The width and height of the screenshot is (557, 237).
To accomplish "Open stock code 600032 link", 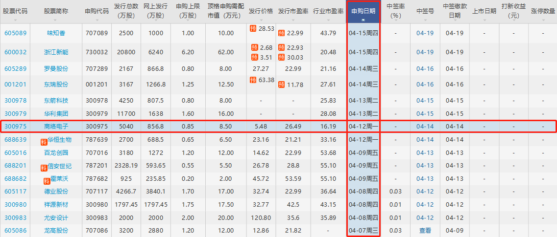I will point(15,52).
